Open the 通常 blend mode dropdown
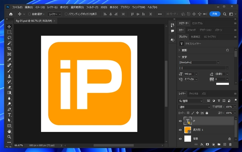Image resolution: width=242 pixels, height=152 pixels. tap(193, 107)
